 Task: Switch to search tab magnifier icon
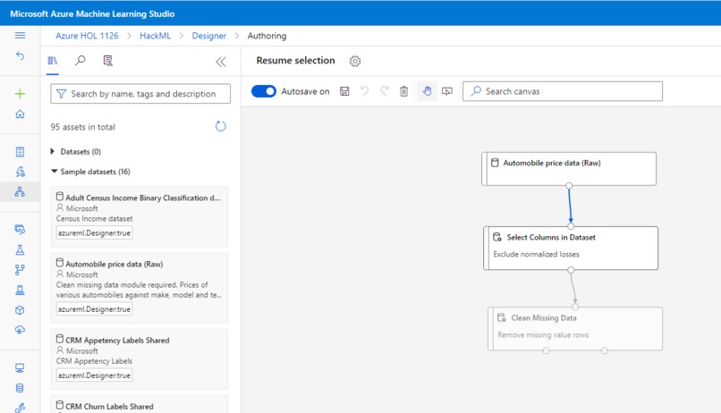(80, 61)
